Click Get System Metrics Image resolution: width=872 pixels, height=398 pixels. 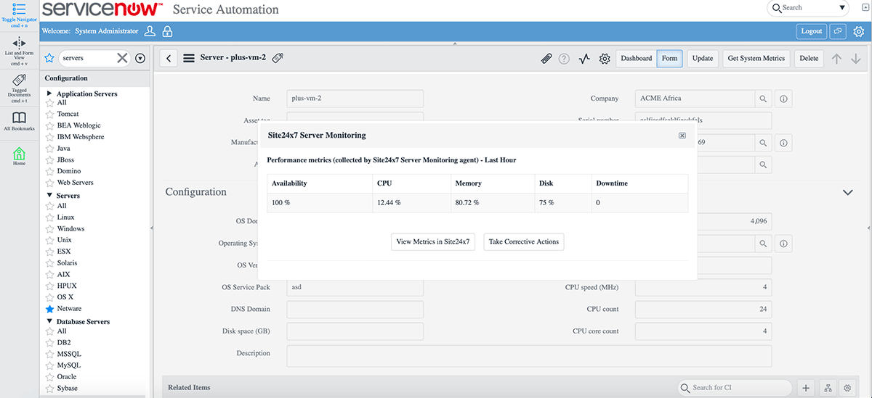point(756,59)
